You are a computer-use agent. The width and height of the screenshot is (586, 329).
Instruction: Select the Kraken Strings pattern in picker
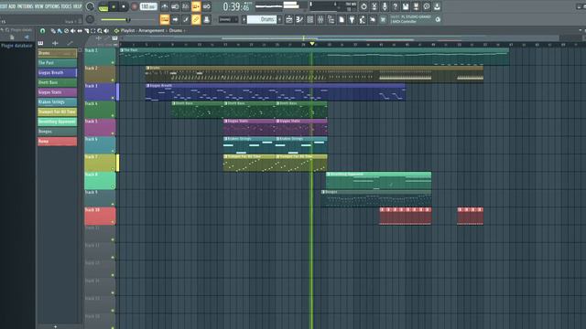(57, 101)
